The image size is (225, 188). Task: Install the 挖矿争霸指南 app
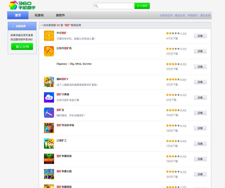click(200, 159)
